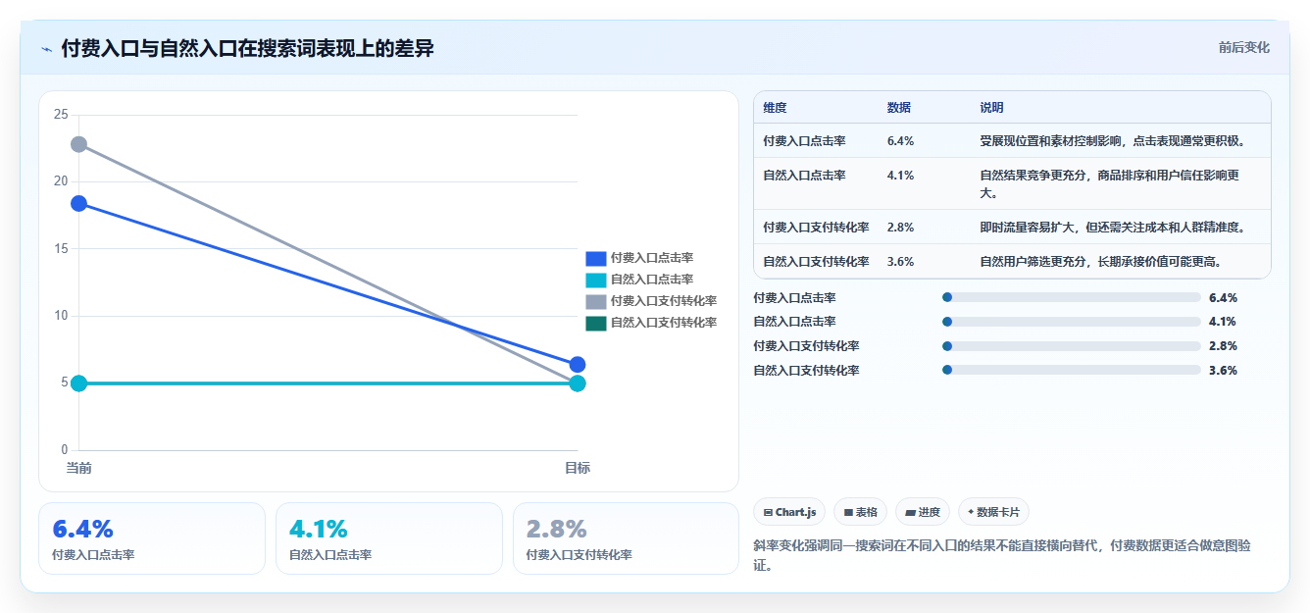
Task: Click the 当前 x-axis label
Action: tap(78, 468)
